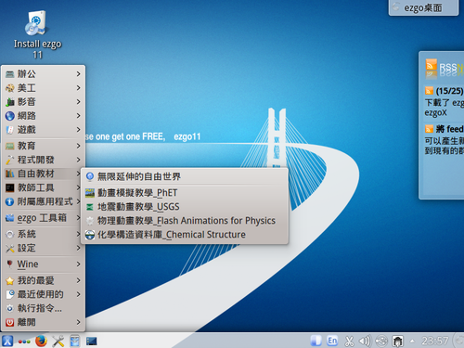
Task: Click the PhET icon in submenu
Action: 90,193
